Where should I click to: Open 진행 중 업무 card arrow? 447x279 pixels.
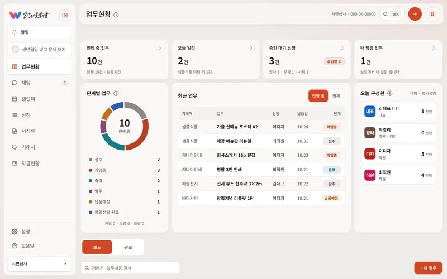pos(160,48)
